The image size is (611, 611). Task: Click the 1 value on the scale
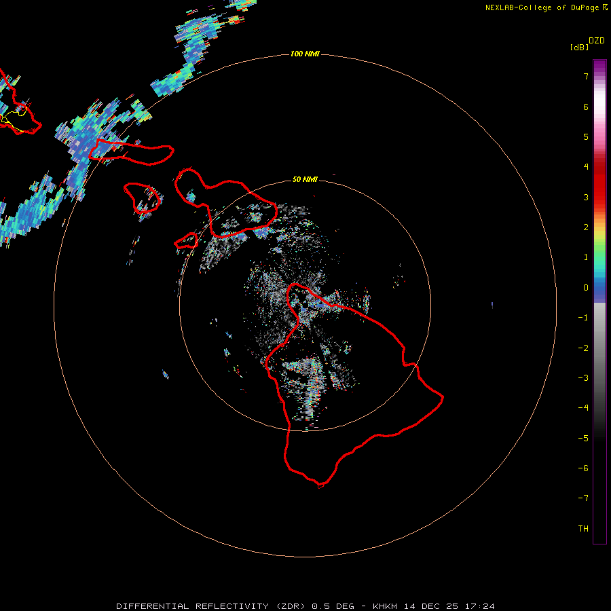[x=586, y=257]
